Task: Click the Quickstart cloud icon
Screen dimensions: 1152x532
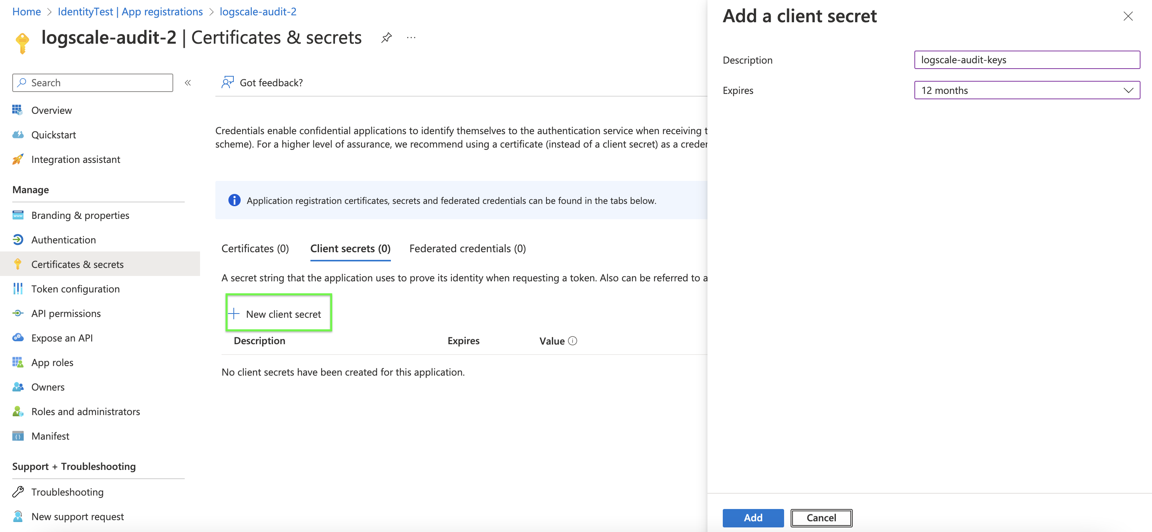Action: (18, 135)
